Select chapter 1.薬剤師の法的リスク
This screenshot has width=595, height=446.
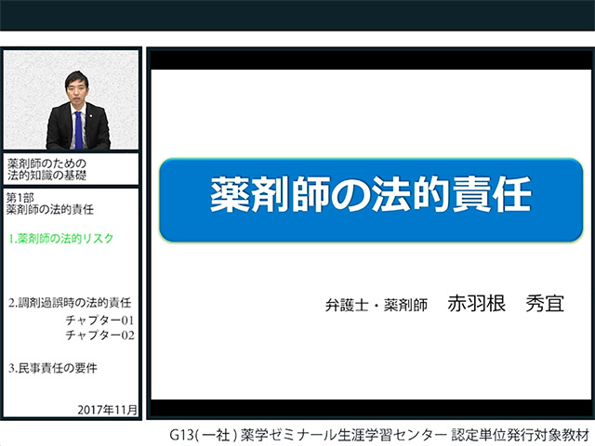pyautogui.click(x=61, y=239)
